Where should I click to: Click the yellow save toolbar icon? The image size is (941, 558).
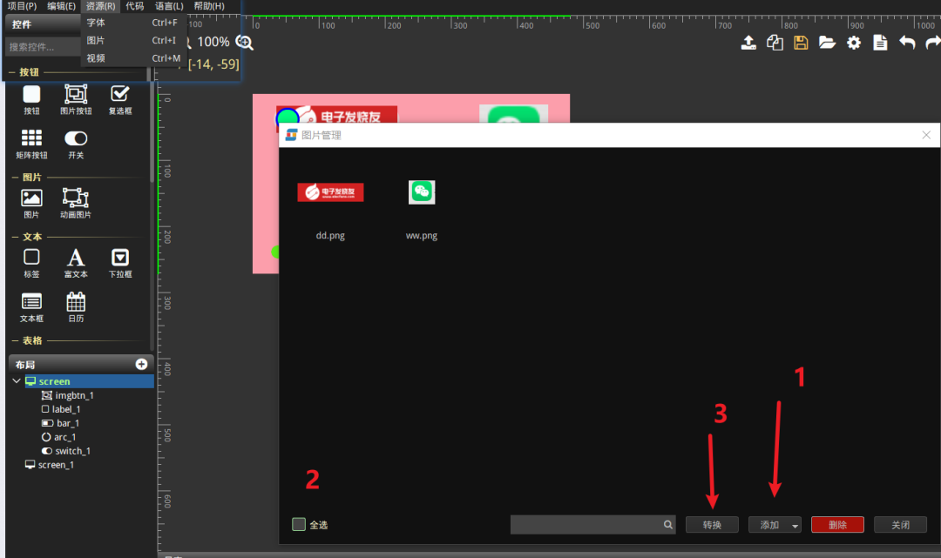pyautogui.click(x=801, y=43)
